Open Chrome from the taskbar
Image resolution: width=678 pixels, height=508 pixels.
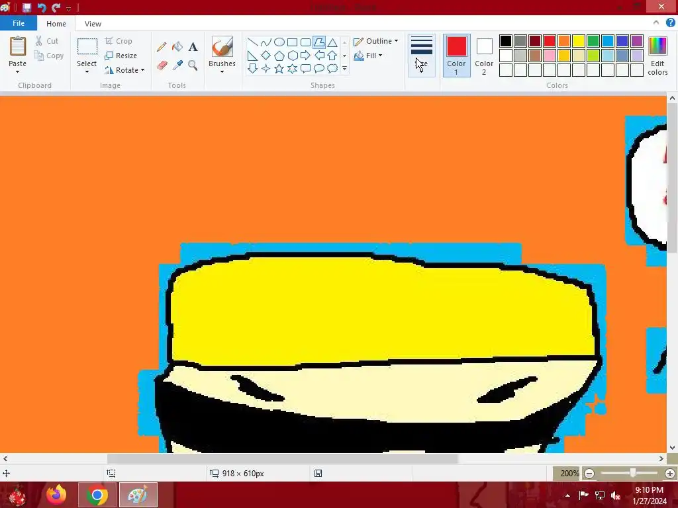click(x=97, y=495)
